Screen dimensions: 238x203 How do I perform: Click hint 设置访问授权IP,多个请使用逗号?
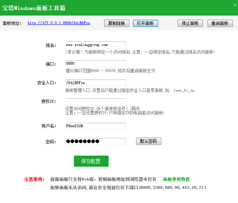click(x=102, y=109)
